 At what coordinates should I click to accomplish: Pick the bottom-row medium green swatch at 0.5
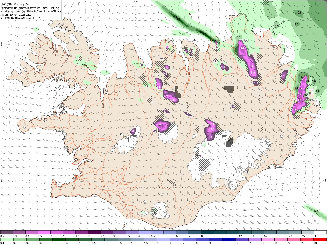click(x=33, y=239)
